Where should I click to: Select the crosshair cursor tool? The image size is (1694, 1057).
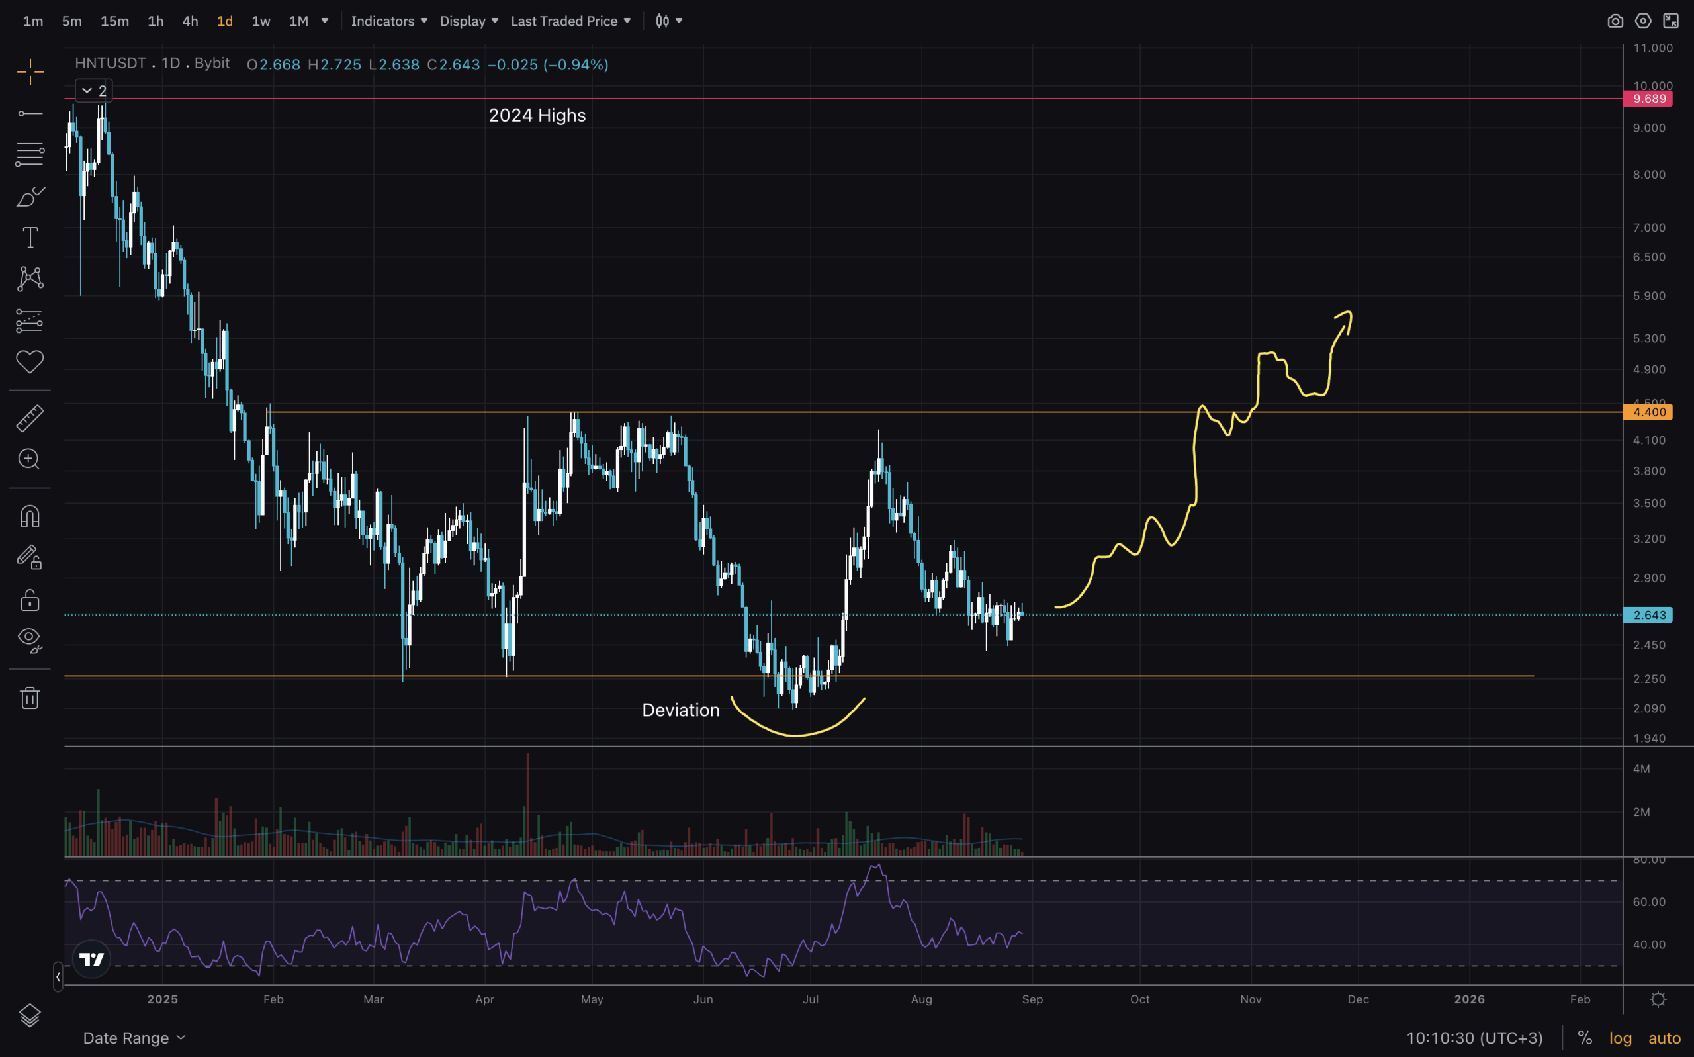30,72
